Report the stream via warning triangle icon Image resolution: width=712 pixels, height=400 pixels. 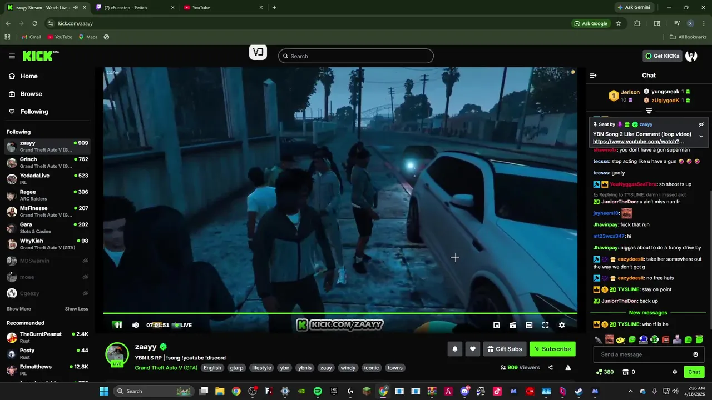coord(568,367)
